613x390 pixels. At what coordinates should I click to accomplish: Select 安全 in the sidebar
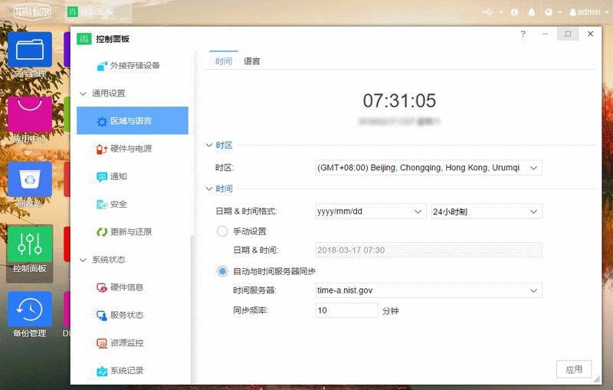133,204
